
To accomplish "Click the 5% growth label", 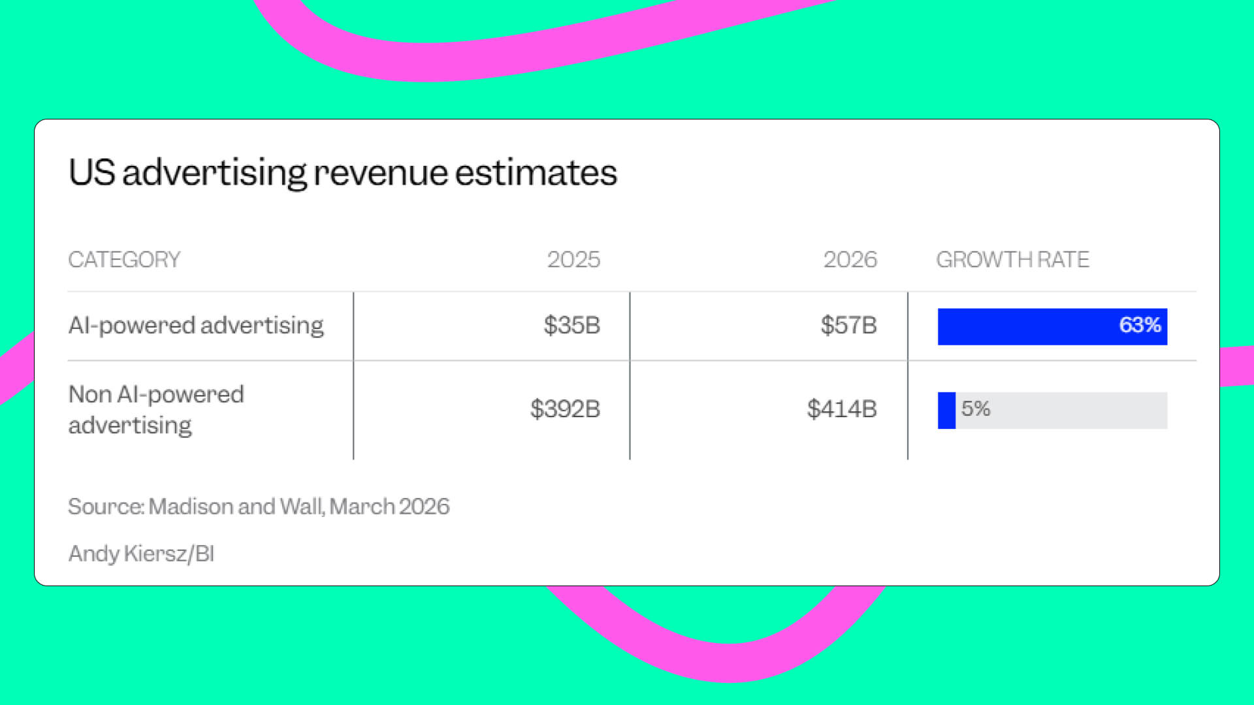I will (x=975, y=409).
